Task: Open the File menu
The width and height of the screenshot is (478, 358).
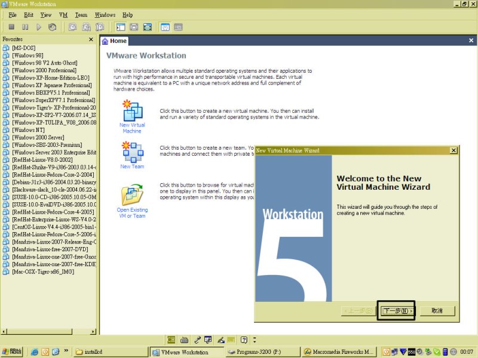Action: click(13, 15)
